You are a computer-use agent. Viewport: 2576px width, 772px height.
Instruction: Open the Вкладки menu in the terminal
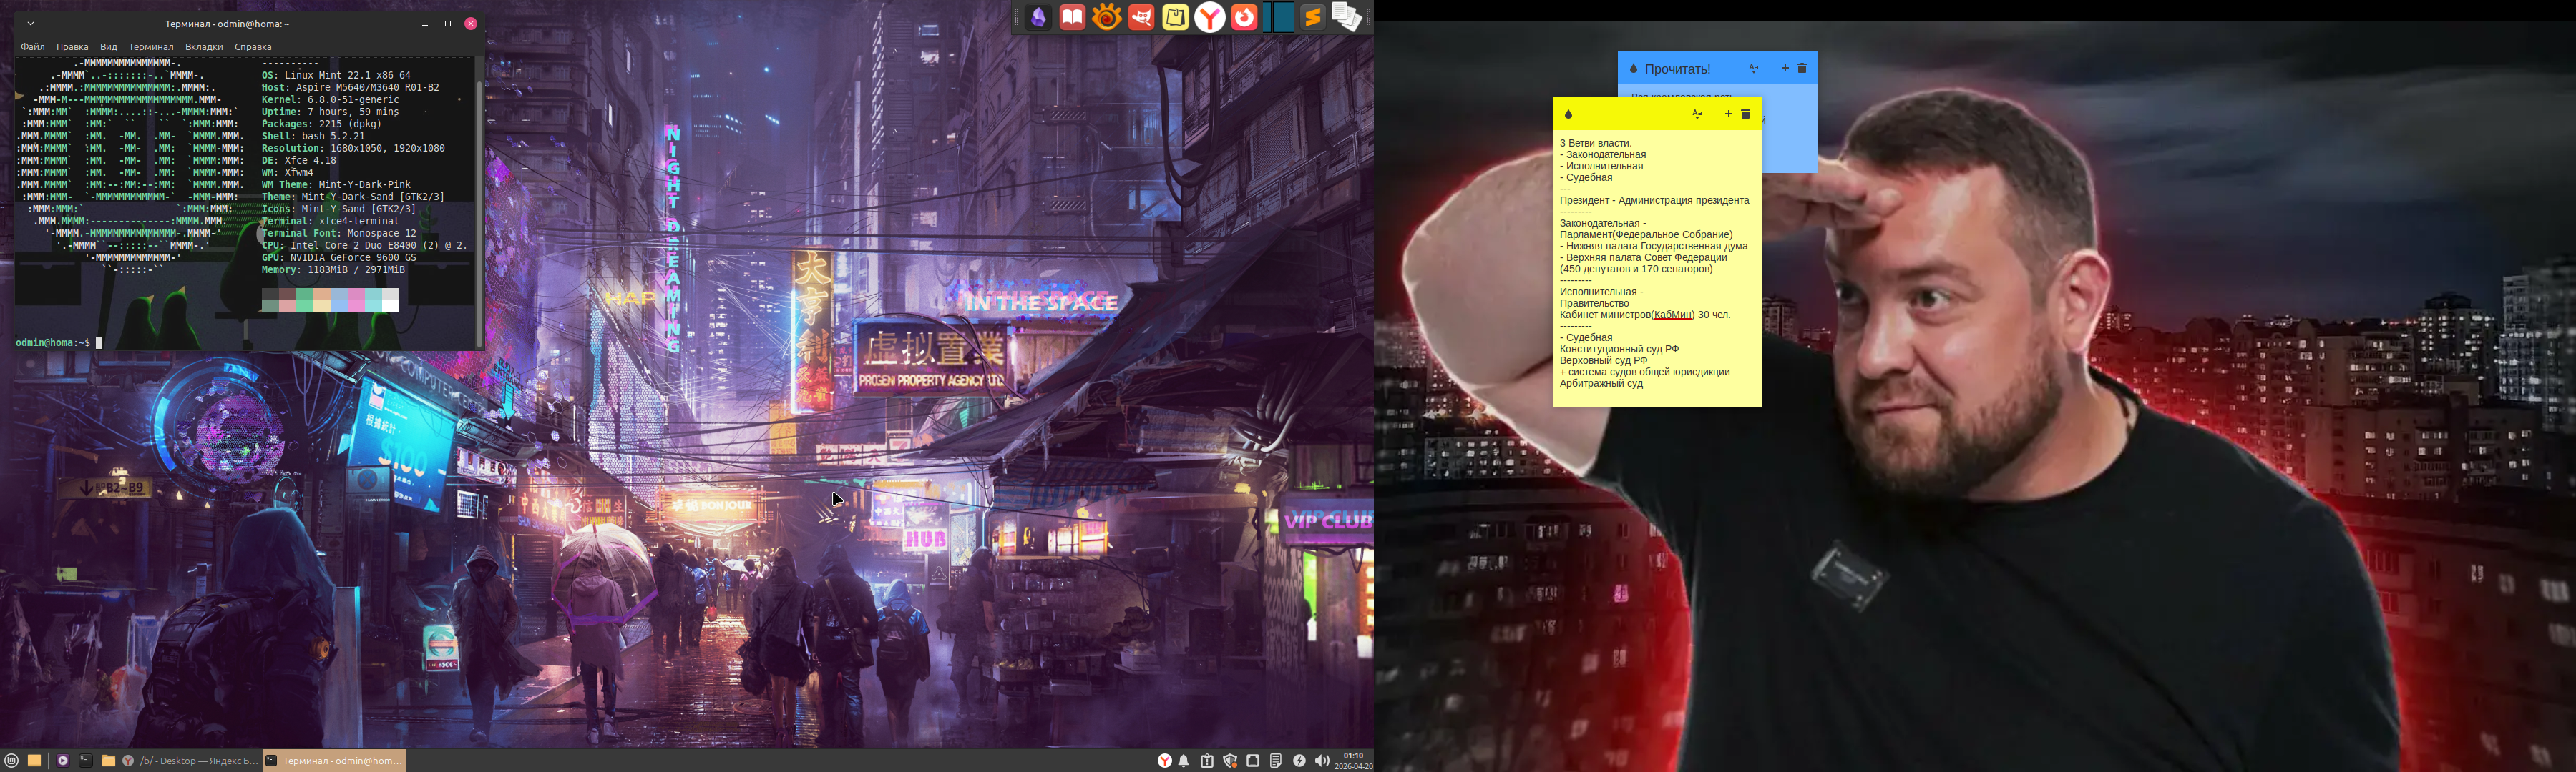click(204, 47)
